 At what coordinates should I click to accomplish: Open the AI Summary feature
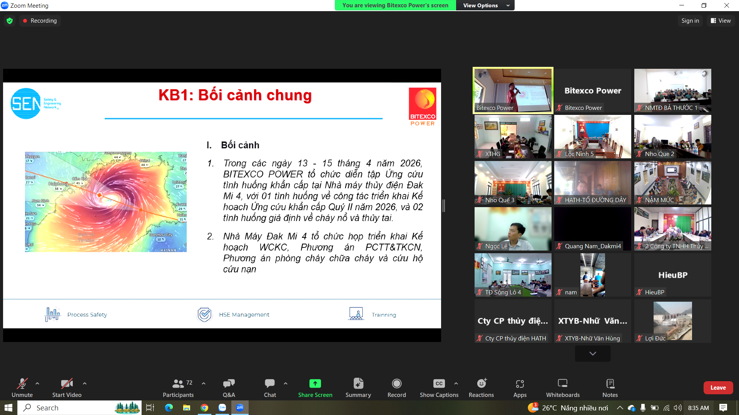point(358,387)
